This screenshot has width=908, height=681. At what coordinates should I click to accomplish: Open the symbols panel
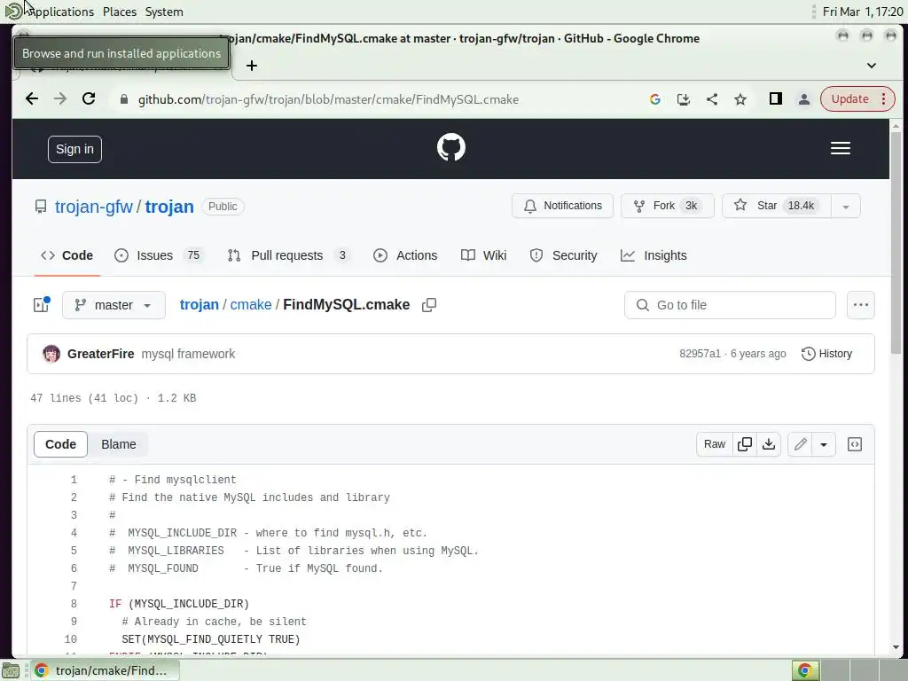(x=854, y=444)
